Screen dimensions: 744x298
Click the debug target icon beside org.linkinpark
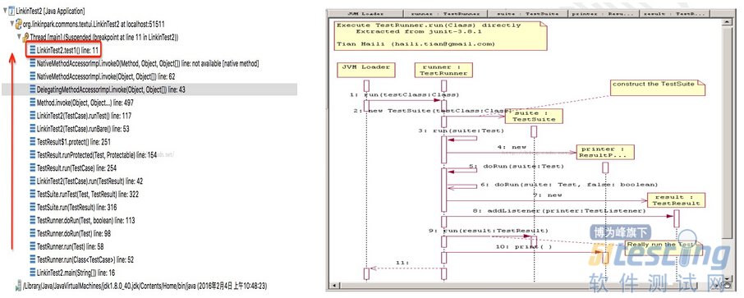(x=19, y=23)
